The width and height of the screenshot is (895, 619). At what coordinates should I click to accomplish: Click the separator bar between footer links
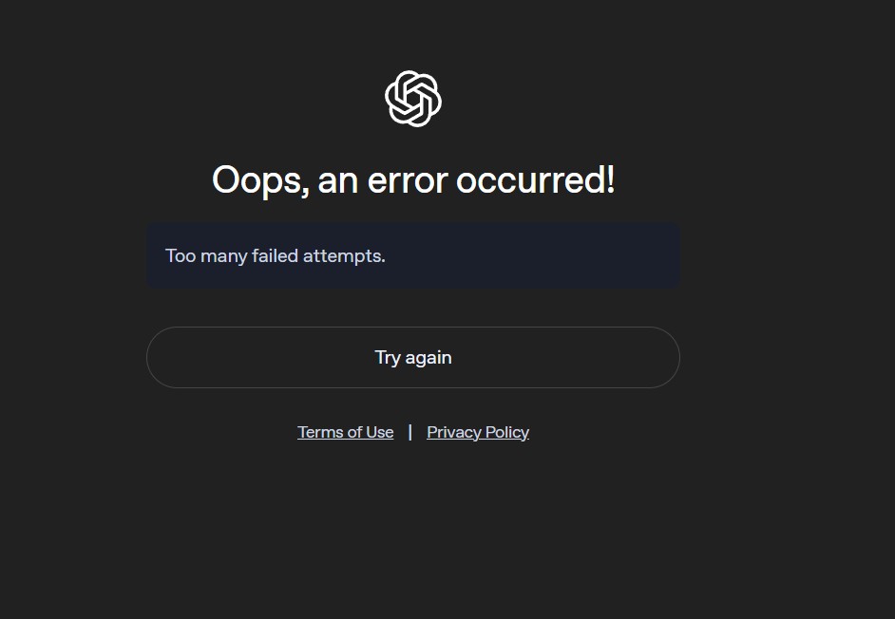[x=409, y=432]
